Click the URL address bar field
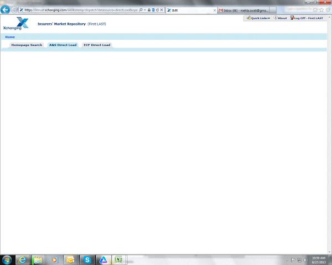This screenshot has width=332, height=265. [x=80, y=10]
